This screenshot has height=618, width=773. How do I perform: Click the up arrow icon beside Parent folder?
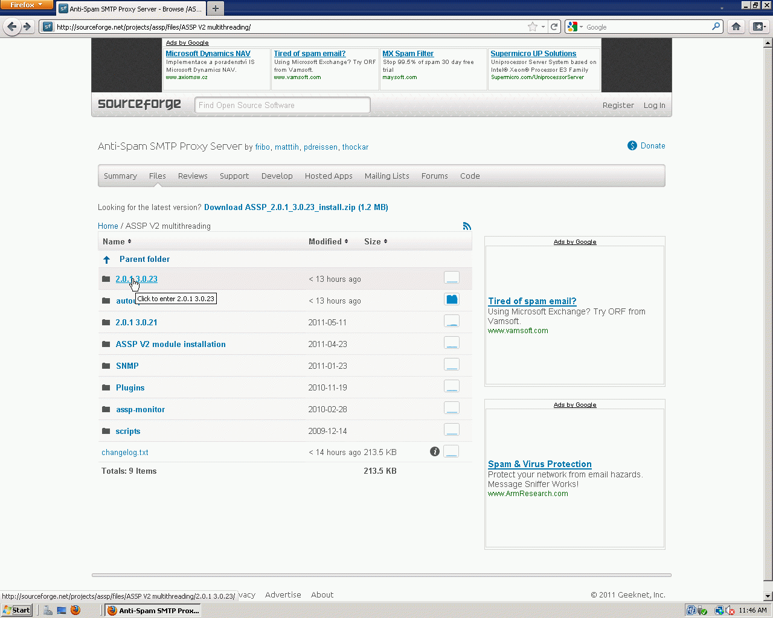pyautogui.click(x=107, y=260)
